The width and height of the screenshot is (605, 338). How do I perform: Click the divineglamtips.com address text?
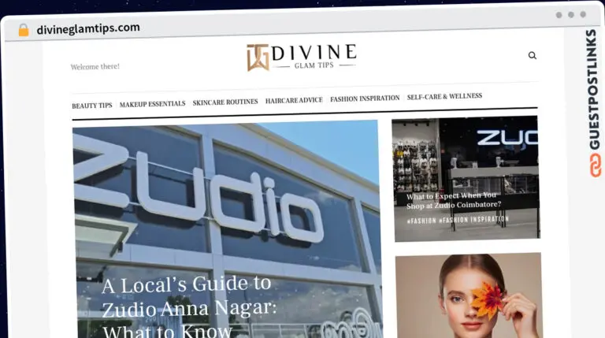pos(88,28)
